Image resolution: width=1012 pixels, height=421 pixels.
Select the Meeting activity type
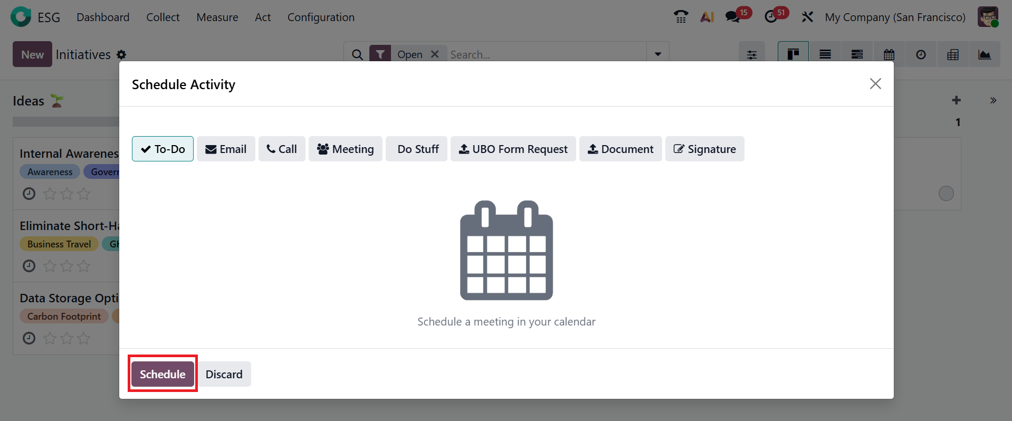pos(346,149)
